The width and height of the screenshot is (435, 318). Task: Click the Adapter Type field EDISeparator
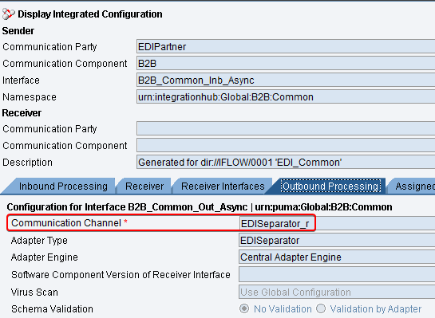(337, 240)
